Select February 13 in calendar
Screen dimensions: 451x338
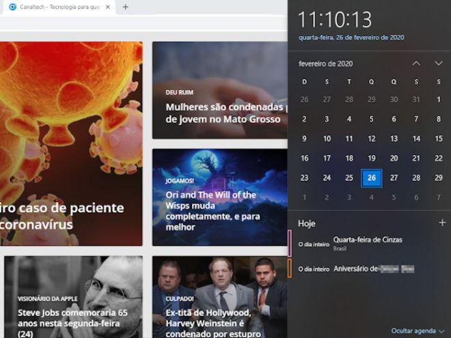pos(394,139)
